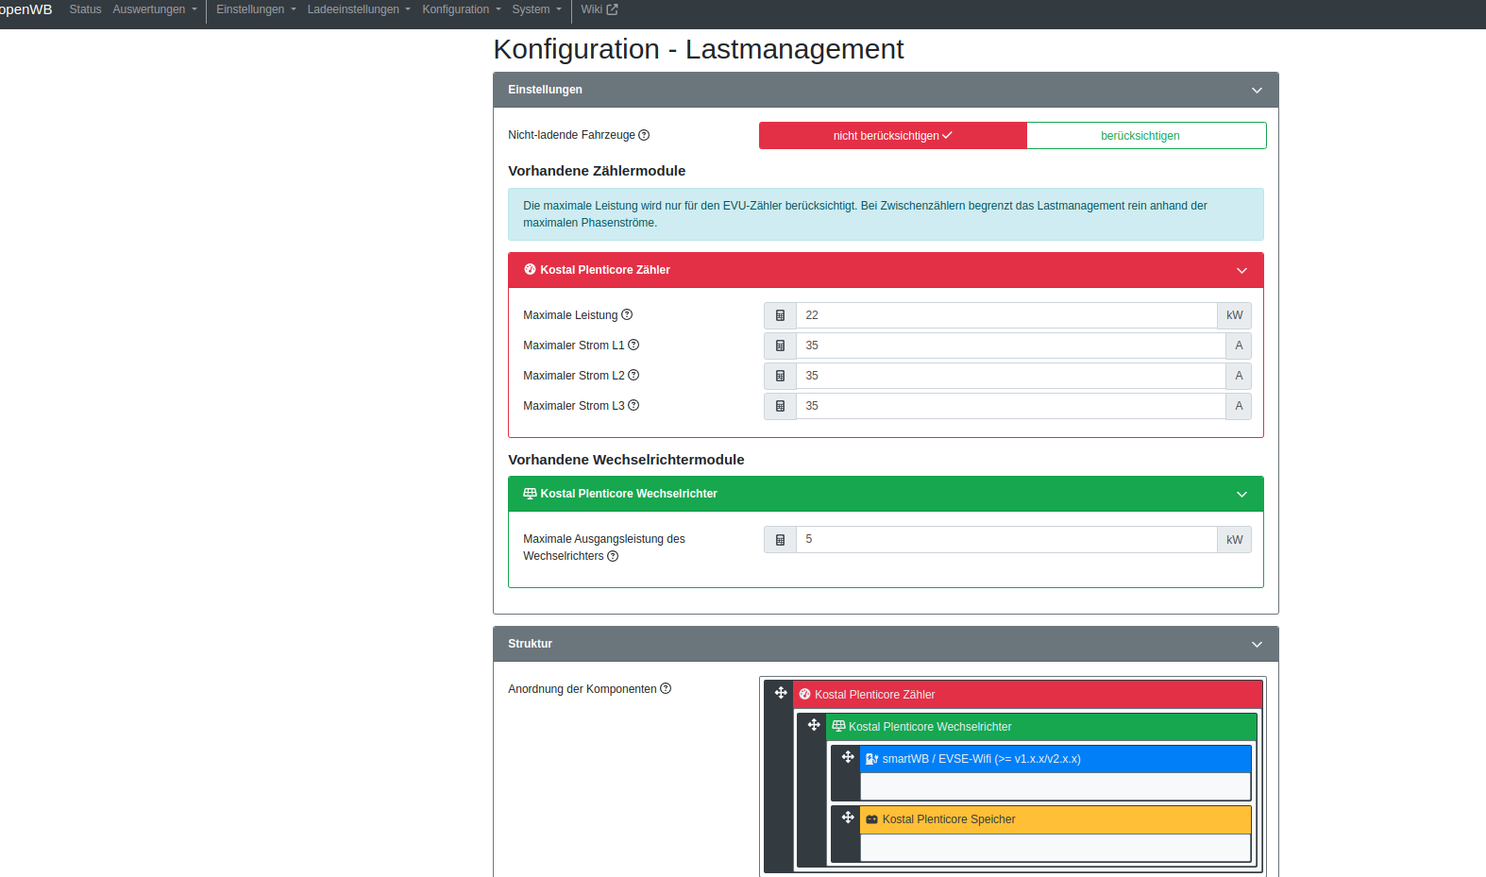Image resolution: width=1486 pixels, height=877 pixels.
Task: Click solar panel icon in Wechselrichter card header
Action: (x=530, y=493)
